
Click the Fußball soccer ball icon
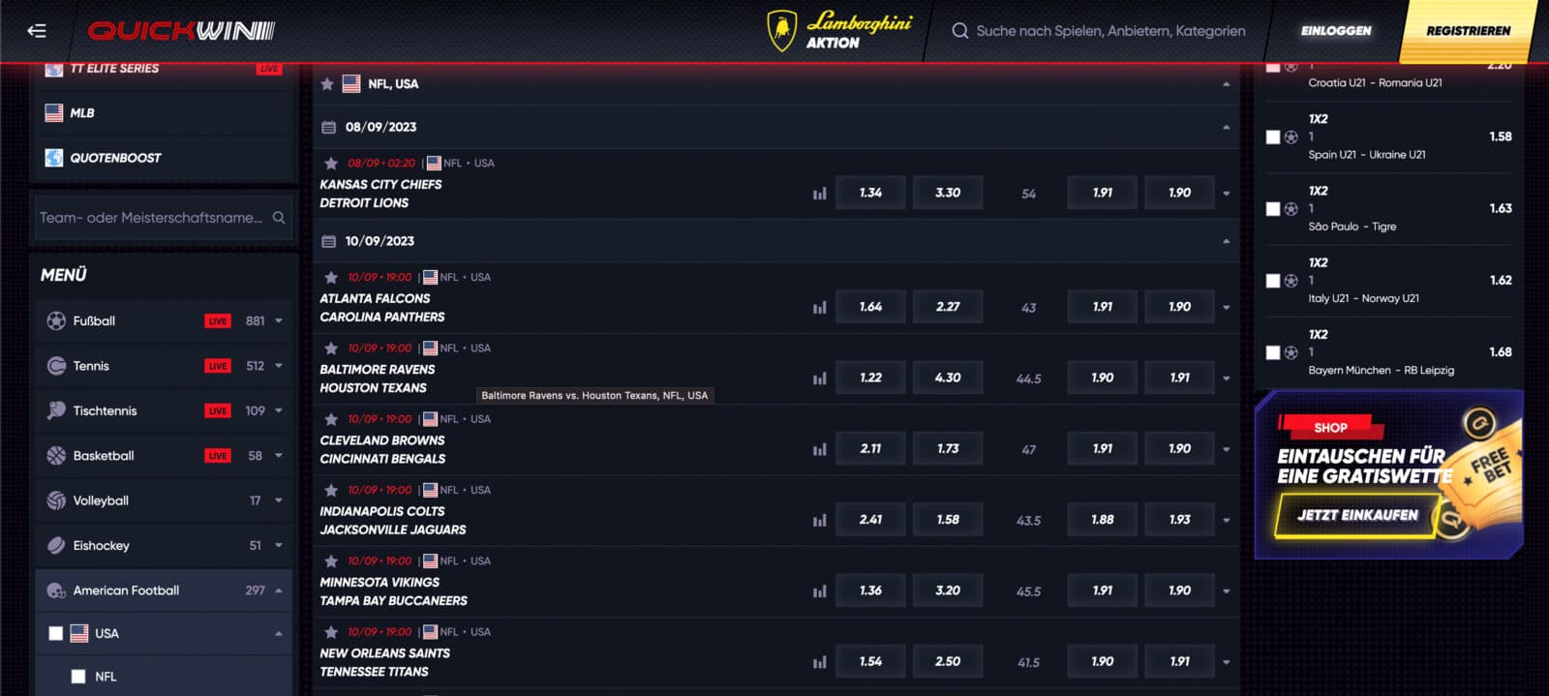56,320
